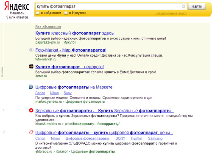Open the Eldorado 'Цифровые фотоаппараты – купить' result
212x156 pixels.
click(104, 133)
